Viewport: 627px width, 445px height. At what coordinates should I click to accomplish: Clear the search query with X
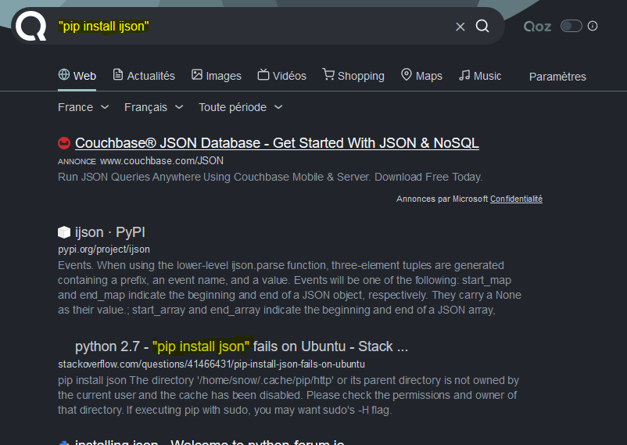(460, 27)
